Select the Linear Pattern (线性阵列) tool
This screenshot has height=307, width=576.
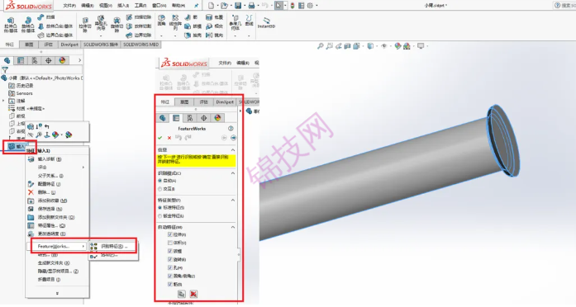(x=175, y=22)
